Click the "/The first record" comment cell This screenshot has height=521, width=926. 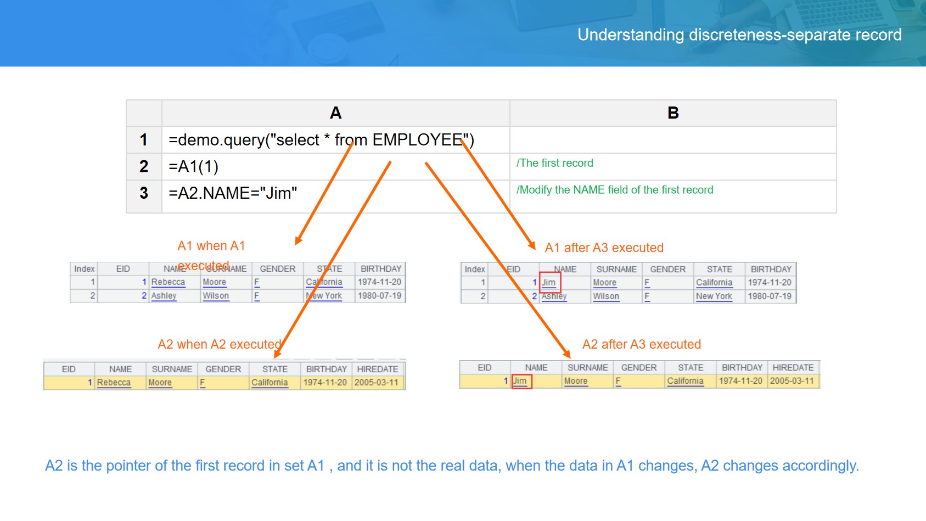point(554,163)
